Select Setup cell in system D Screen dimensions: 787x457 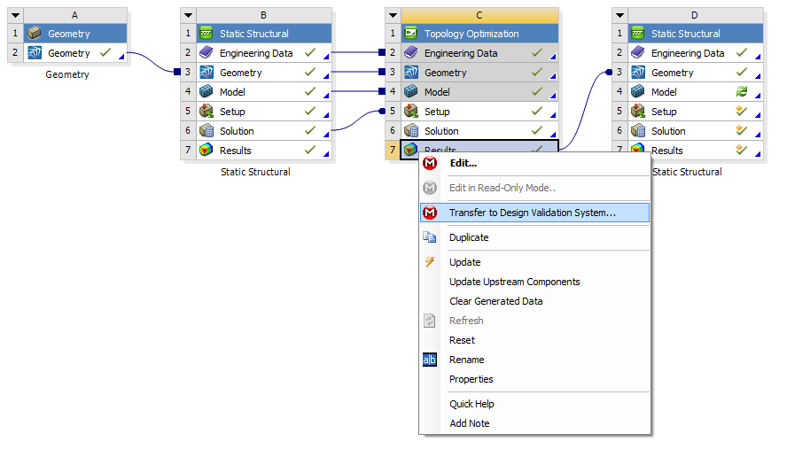[696, 112]
